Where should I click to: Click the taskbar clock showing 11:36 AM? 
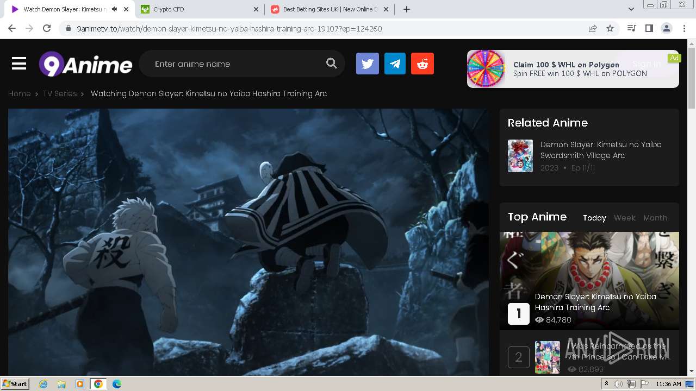[x=668, y=384]
